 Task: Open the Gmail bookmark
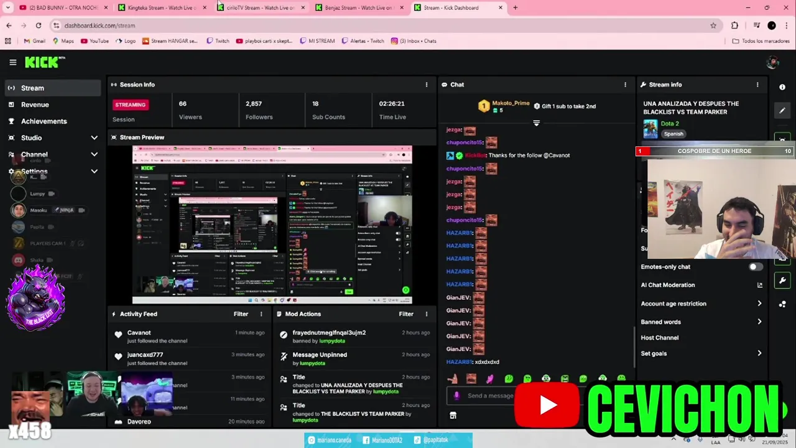(34, 41)
